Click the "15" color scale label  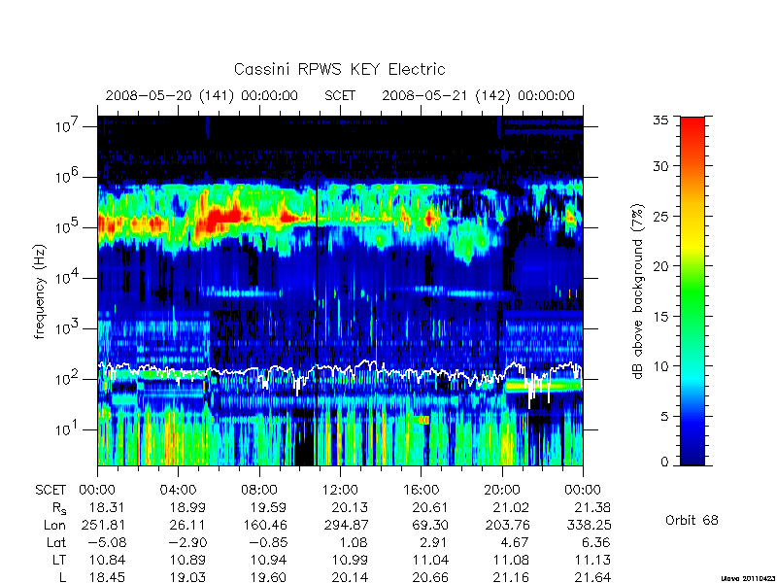coord(660,316)
